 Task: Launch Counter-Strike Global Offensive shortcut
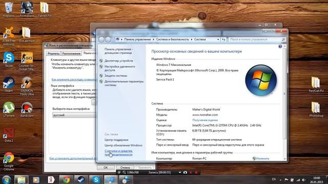click(27, 61)
